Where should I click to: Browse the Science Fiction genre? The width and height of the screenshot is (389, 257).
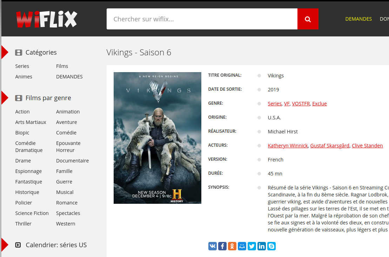point(32,213)
